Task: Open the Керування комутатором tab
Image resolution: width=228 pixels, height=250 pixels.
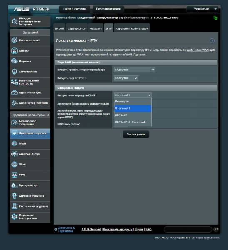Action: pos(132,28)
